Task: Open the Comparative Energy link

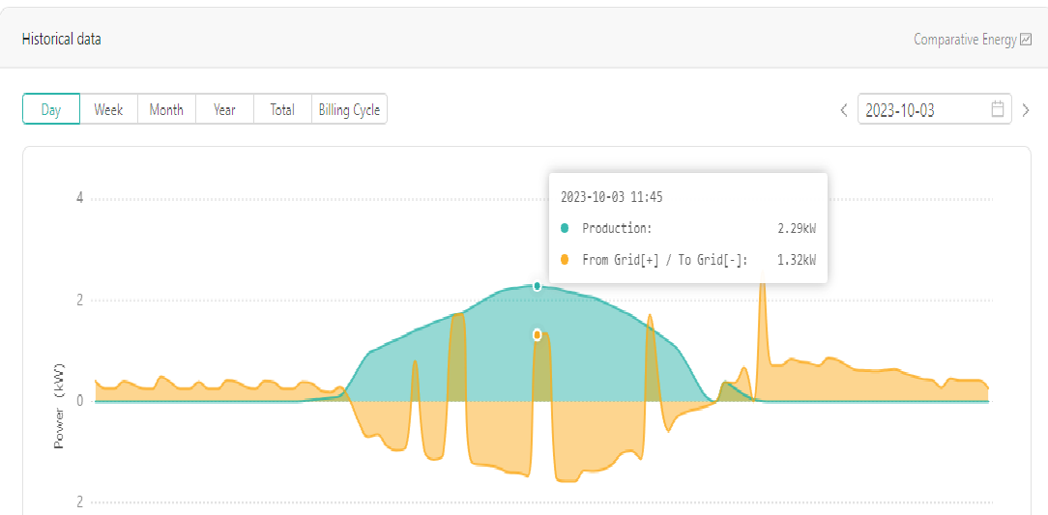Action: tap(966, 40)
